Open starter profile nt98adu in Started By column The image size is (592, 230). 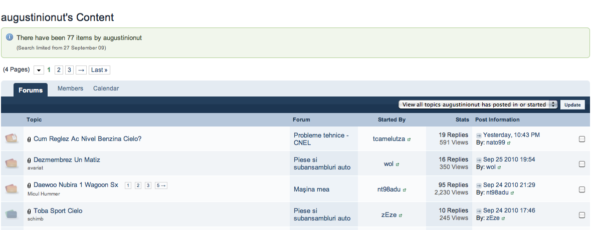pos(389,189)
